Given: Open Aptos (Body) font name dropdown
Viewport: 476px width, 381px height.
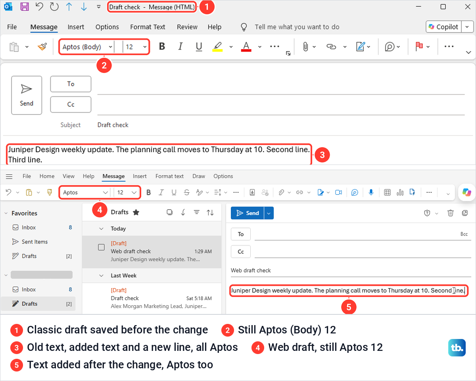Looking at the screenshot, I should 110,47.
